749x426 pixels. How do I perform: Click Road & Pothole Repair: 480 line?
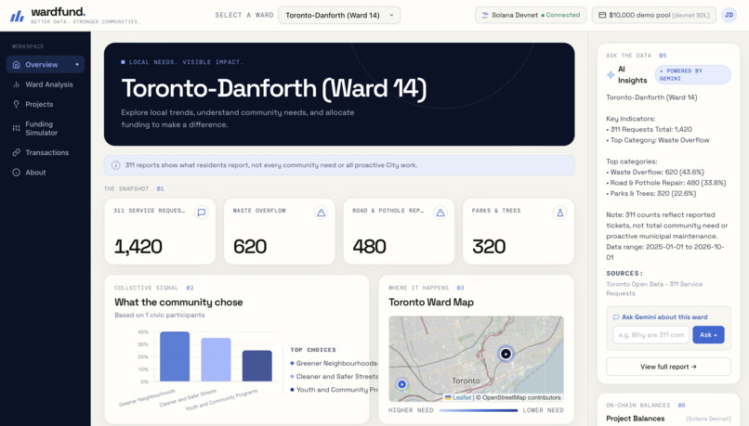tap(666, 183)
